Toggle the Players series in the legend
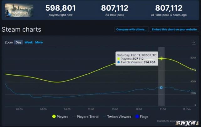Image resolution: width=201 pixels, height=127 pixels. 62,117
